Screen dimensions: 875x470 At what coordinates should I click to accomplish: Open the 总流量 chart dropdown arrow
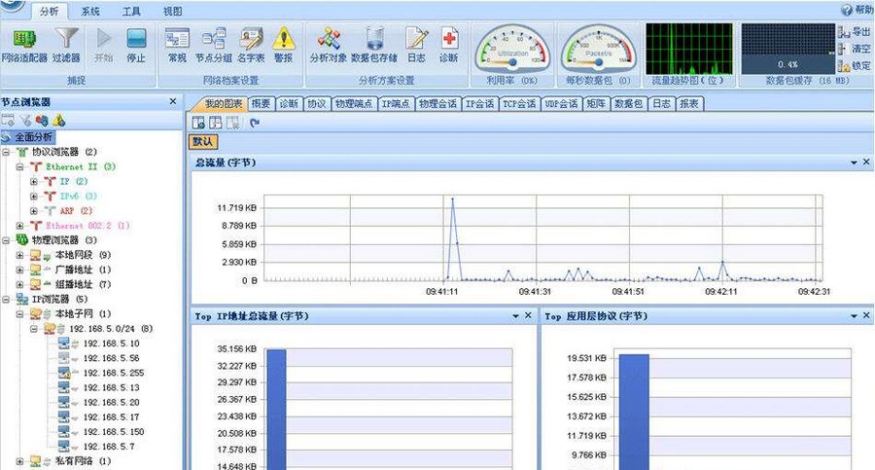(854, 163)
